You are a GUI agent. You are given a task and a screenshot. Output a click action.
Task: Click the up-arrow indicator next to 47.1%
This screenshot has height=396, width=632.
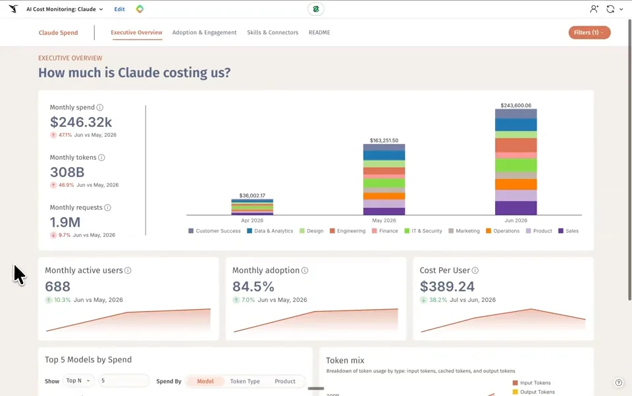(x=53, y=135)
